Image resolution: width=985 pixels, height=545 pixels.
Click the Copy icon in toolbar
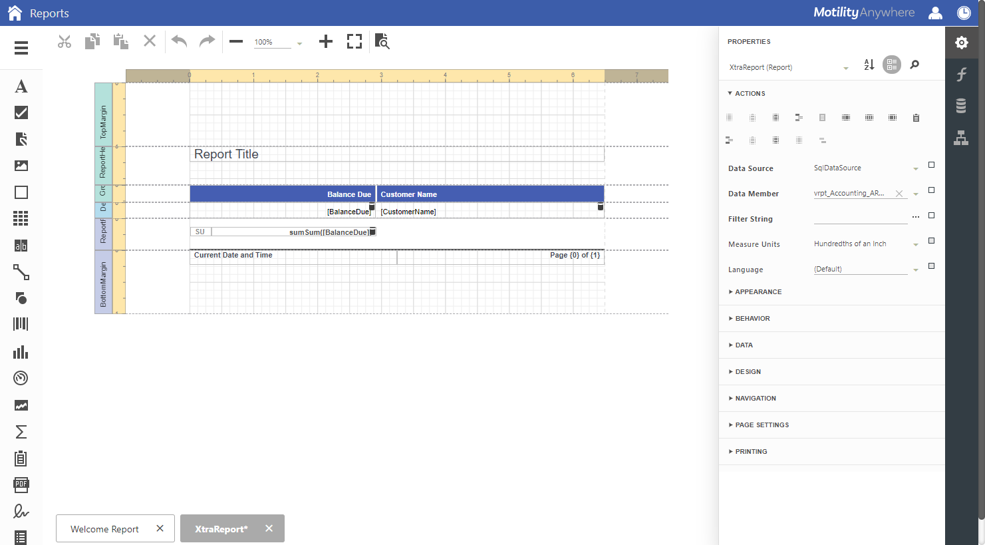[92, 41]
